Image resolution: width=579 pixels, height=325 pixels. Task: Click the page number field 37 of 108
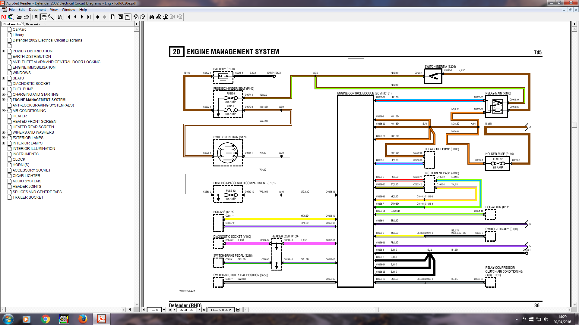pos(187,310)
